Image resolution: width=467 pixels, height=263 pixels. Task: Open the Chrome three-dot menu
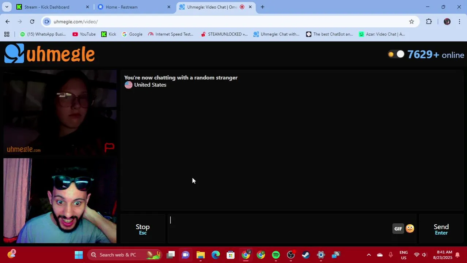459,22
